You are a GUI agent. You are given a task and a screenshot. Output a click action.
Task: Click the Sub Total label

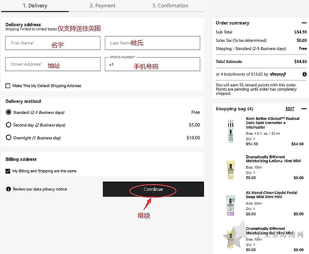[x=224, y=32]
